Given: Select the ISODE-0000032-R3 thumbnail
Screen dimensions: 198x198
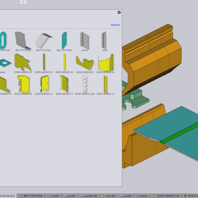Looking at the screenshot, I should point(44,63).
